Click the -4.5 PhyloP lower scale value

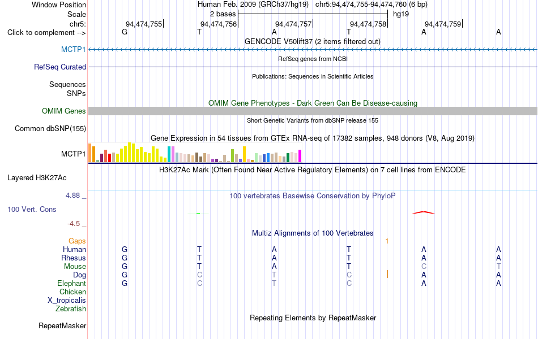(x=74, y=224)
